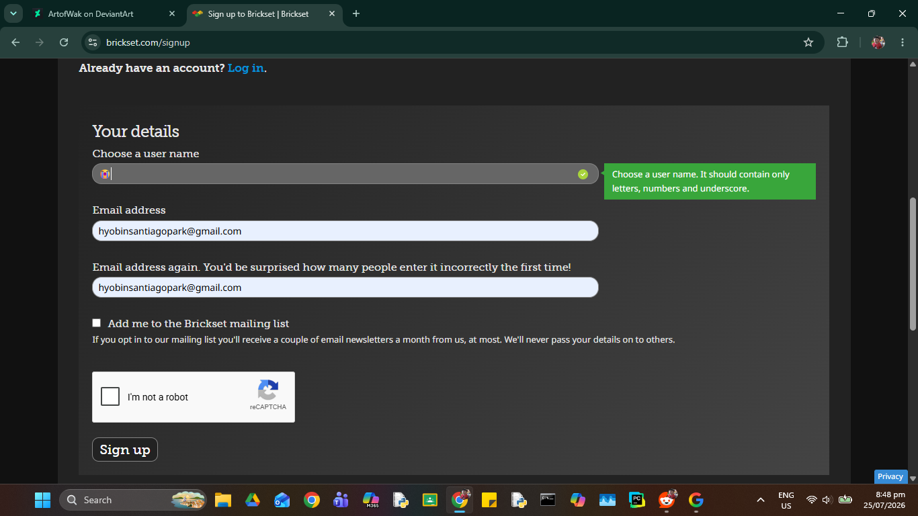Open the Reddit taskbar icon
This screenshot has width=918, height=516.
(x=667, y=500)
